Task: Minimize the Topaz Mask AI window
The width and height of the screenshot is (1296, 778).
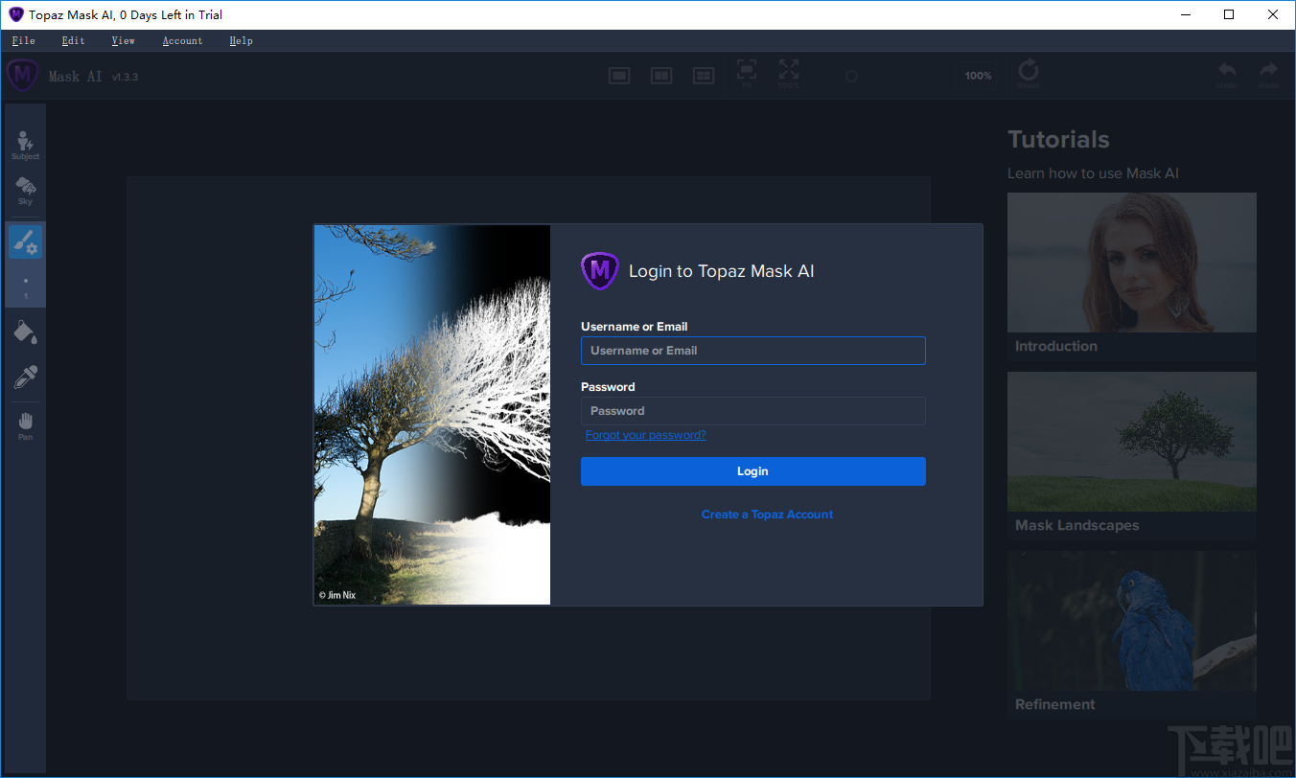Action: [x=1185, y=14]
